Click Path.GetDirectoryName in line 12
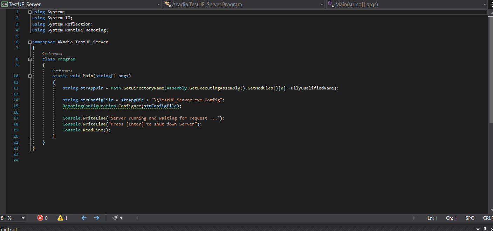The width and height of the screenshot is (493, 231). (x=137, y=88)
